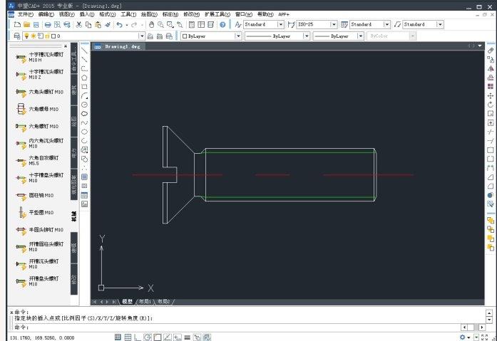The width and height of the screenshot is (497, 341).
Task: Insert the 六角头螺钉 M10 block
Action: tap(40, 92)
